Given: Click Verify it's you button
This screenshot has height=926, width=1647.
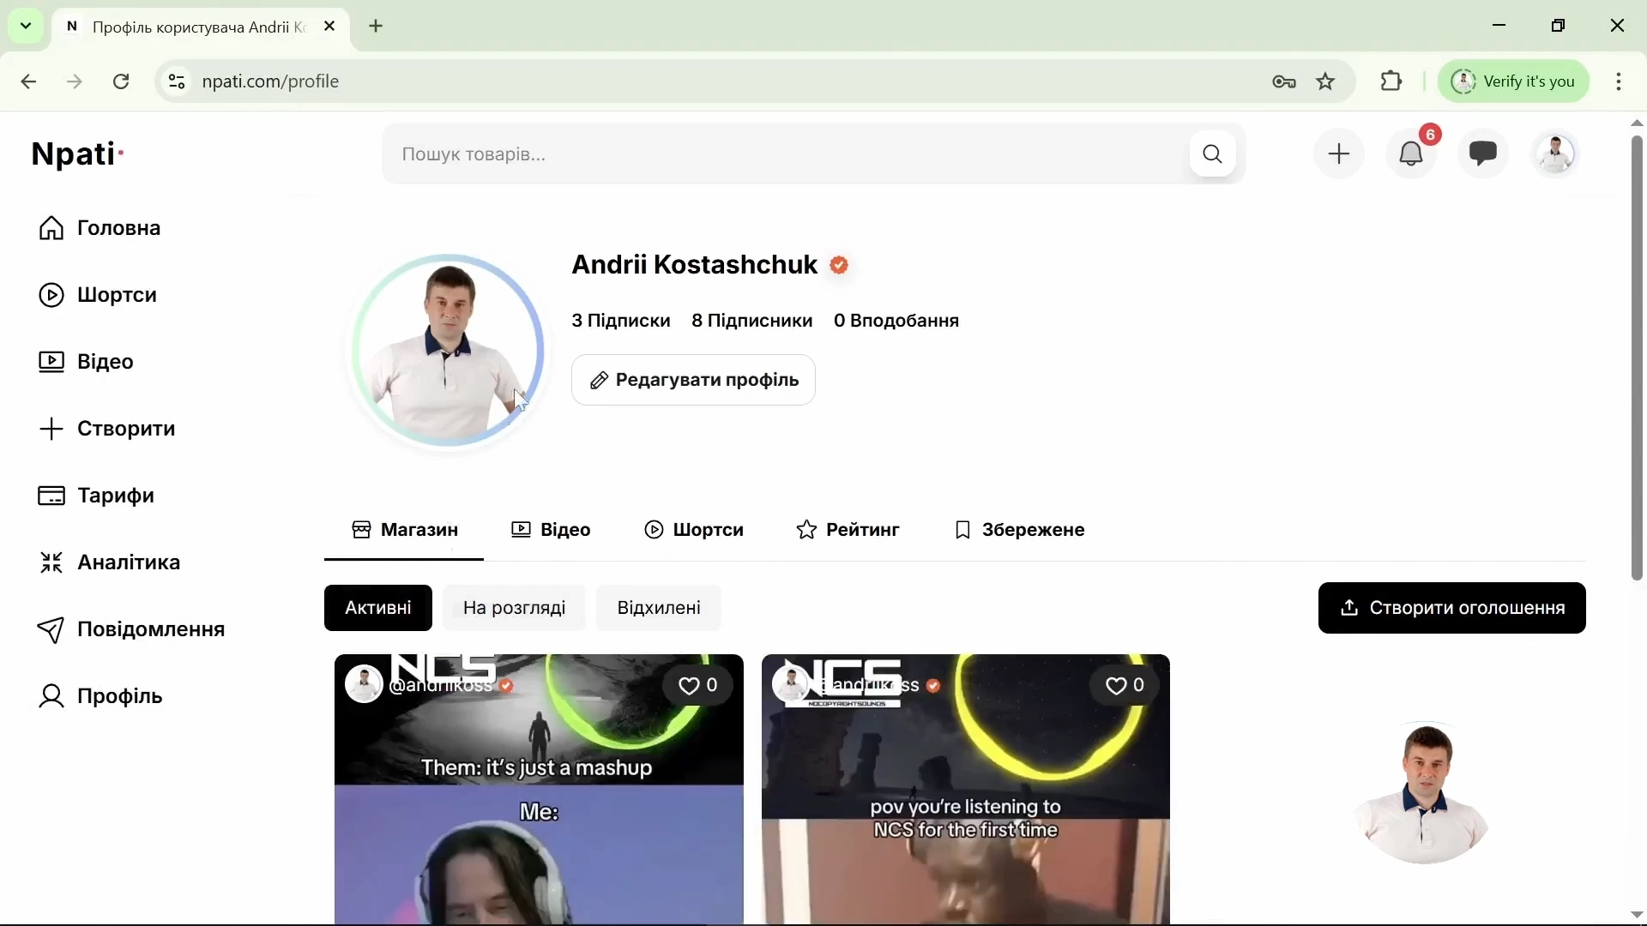Looking at the screenshot, I should click(x=1514, y=82).
